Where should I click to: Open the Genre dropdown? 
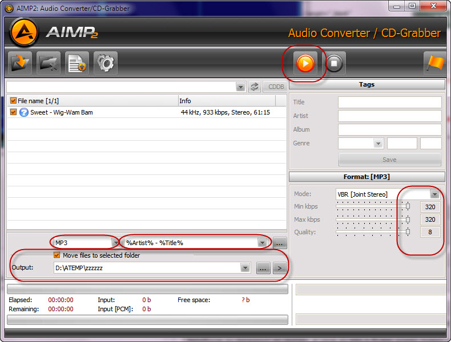(x=378, y=143)
